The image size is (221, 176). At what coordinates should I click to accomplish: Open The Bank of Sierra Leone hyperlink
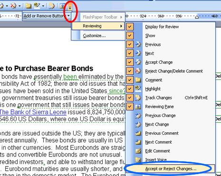33,112
